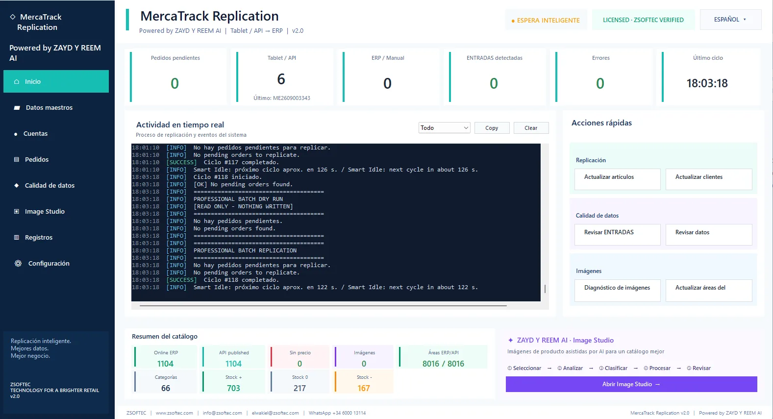This screenshot has width=773, height=419.
Task: Click the Sin precio catalog tile
Action: [299, 357]
